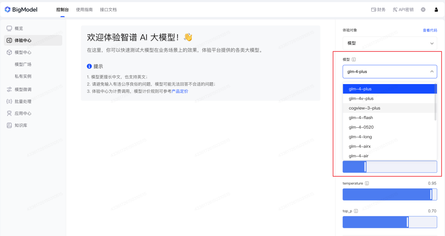Screen dimensions: 445x236
Task: Click the 财务 wallet icon
Action: [373, 9]
